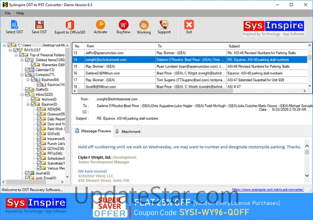The width and height of the screenshot is (313, 220).
Task: Toggle the Journal(0) folder checkbox
Action: (27, 173)
